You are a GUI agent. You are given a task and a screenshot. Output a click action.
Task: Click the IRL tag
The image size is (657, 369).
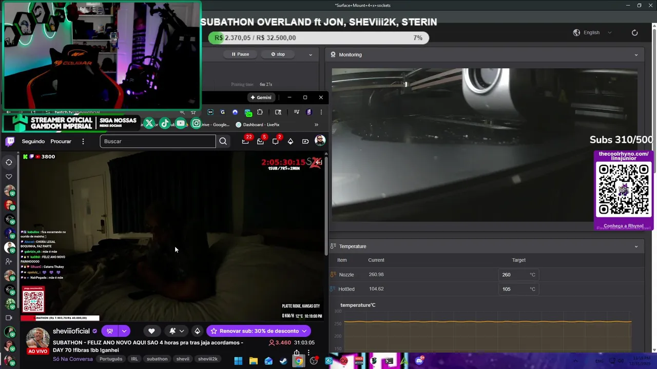tap(134, 359)
